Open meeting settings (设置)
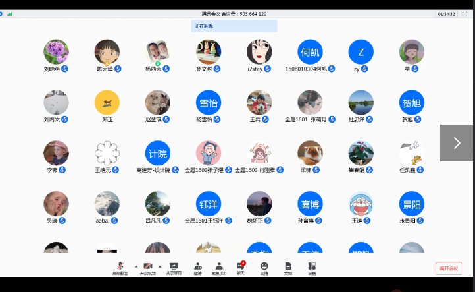Viewport: 475px width, 292px height. 312,267
